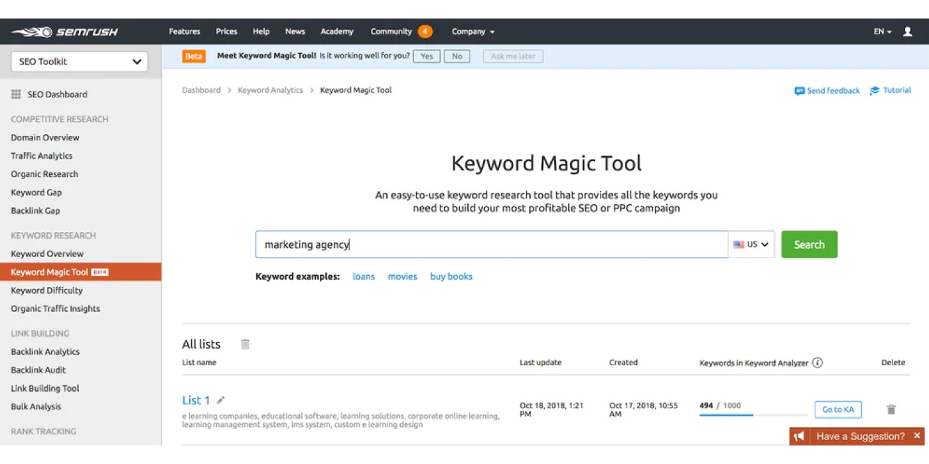Open the SEO Toolkit dropdown
The width and height of the screenshot is (929, 464).
(80, 62)
